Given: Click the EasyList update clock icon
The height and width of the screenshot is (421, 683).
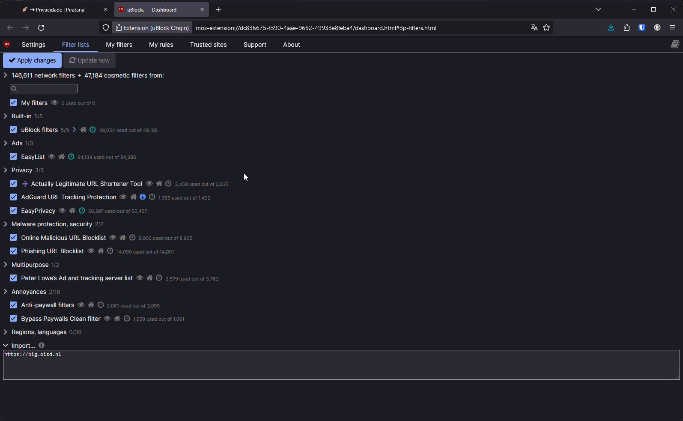Looking at the screenshot, I should (x=71, y=157).
